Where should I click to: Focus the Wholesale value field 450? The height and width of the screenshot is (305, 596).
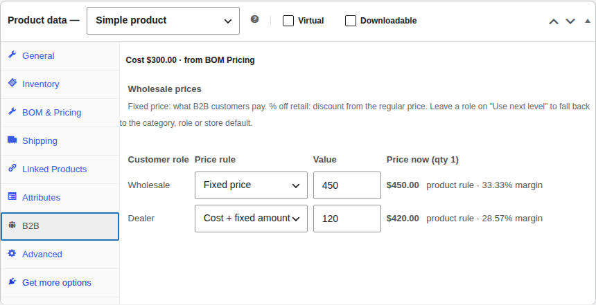(347, 185)
